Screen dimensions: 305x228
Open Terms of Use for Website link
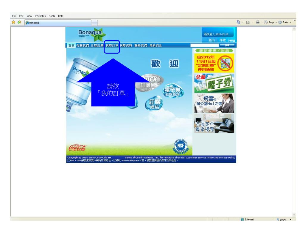click(x=139, y=158)
